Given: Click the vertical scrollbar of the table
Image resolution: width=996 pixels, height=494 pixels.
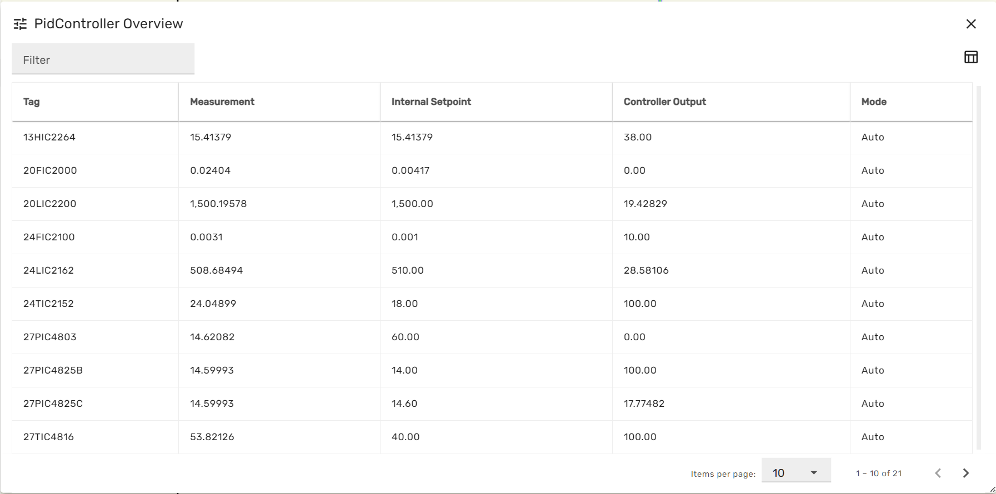Looking at the screenshot, I should pyautogui.click(x=979, y=266).
